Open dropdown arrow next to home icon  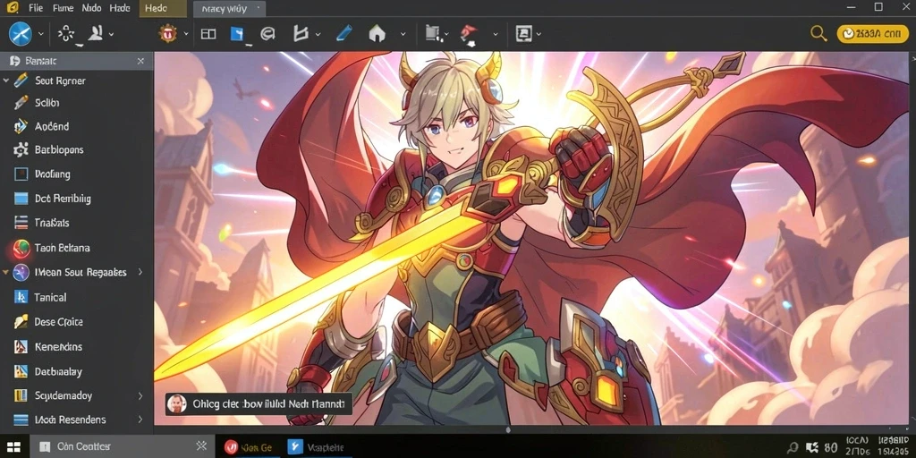[403, 34]
